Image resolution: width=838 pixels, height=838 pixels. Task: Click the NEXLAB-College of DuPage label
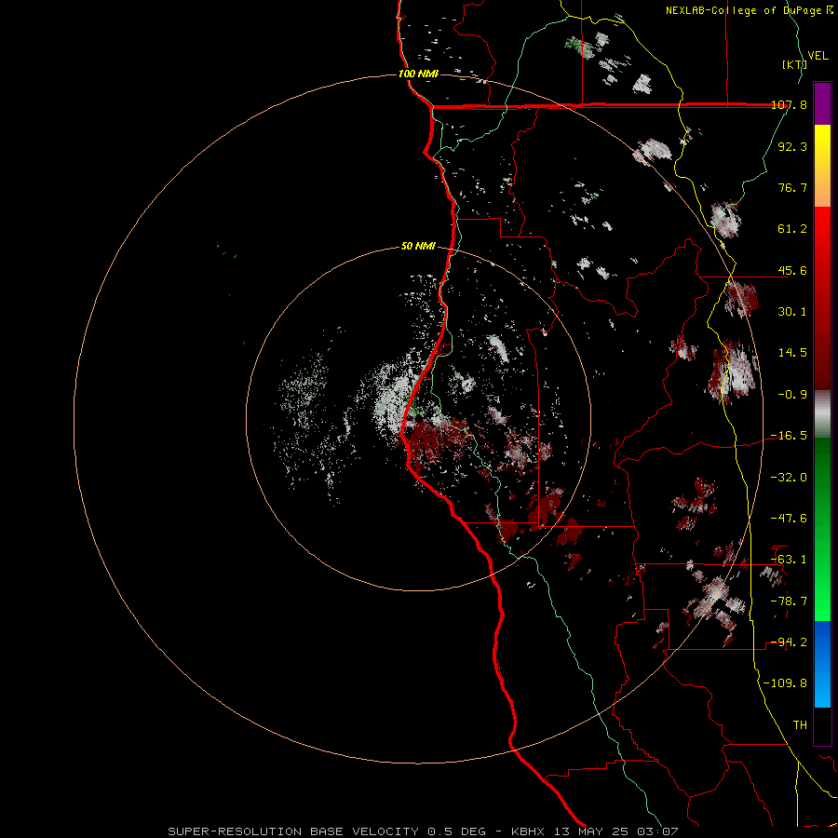coord(744,10)
